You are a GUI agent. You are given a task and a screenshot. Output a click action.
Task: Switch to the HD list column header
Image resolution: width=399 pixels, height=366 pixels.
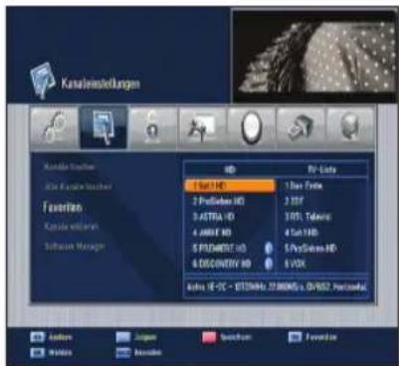pos(230,170)
